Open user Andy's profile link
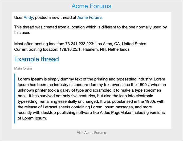The height and width of the screenshot is (141, 183). 28,18
